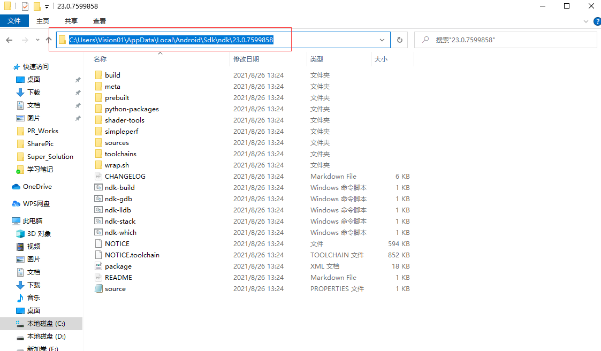601x351 pixels.
Task: Select the package XML file icon
Action: coord(98,266)
